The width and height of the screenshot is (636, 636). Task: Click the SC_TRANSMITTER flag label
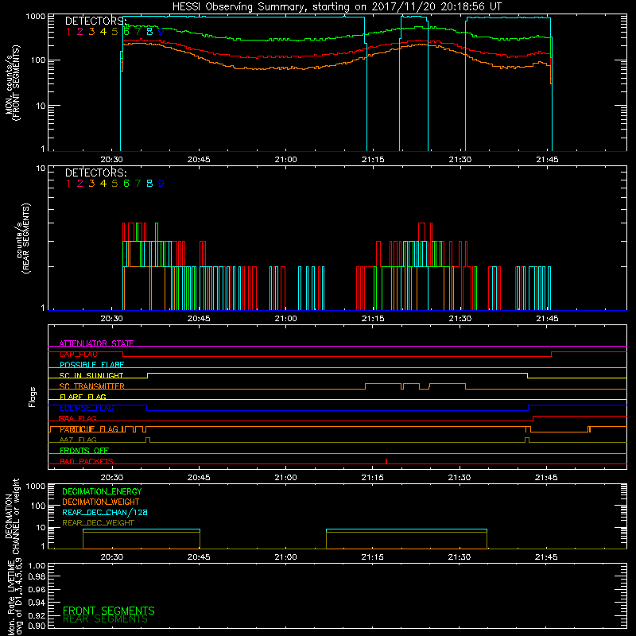pyautogui.click(x=92, y=386)
